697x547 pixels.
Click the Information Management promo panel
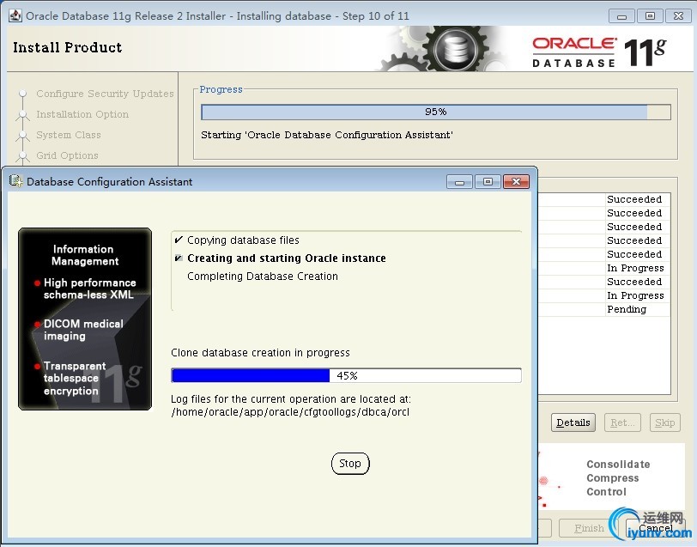[x=85, y=319]
